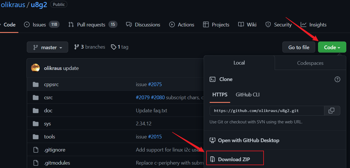This screenshot has width=350, height=168.
Task: Click the tools folder icon
Action: click(x=36, y=137)
